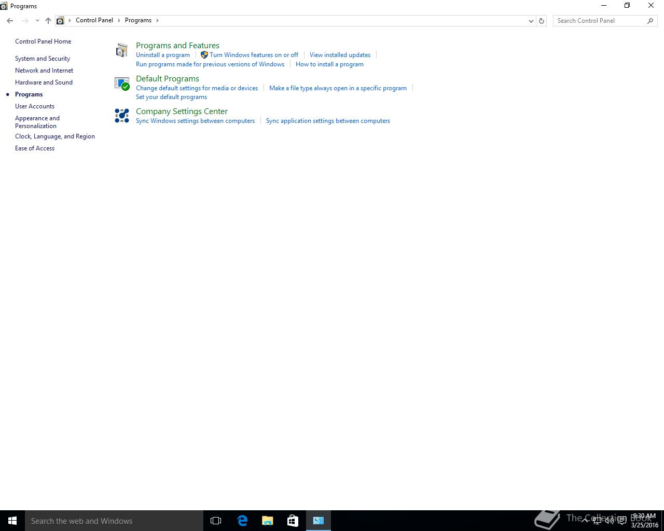Change default settings for media or devices
Screen dimensions: 664x531
197,88
